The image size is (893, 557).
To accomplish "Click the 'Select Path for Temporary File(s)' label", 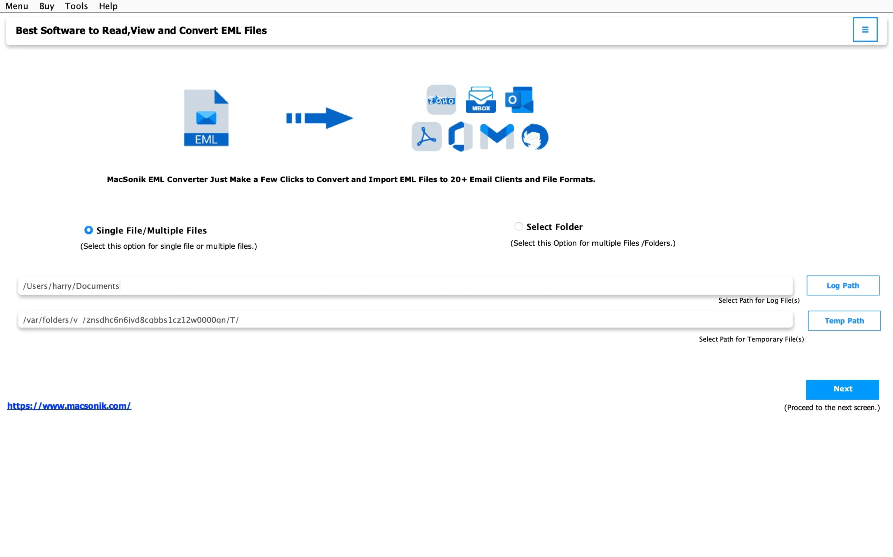I will pos(751,339).
